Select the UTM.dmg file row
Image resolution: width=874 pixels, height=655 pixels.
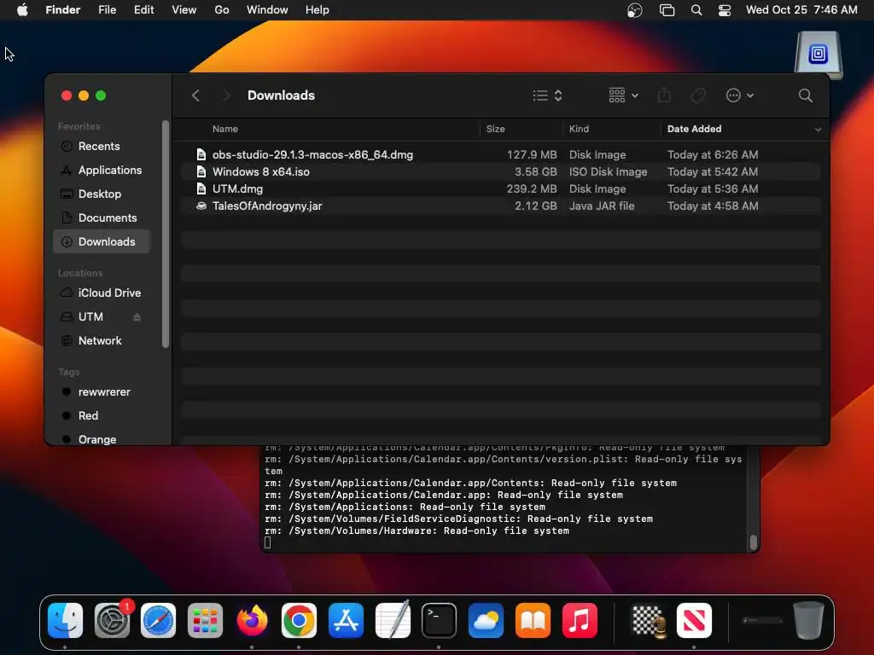500,189
